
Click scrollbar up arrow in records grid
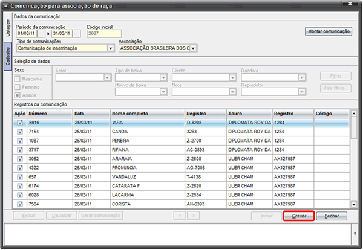[354, 114]
